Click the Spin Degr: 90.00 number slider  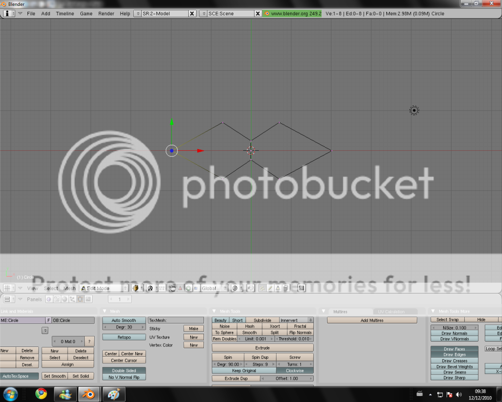tap(228, 364)
